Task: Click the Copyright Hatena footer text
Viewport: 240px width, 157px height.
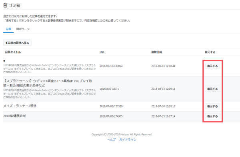Action: point(122,134)
